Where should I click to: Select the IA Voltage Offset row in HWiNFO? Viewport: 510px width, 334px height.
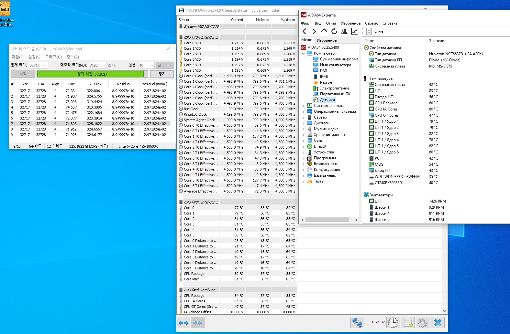click(x=237, y=312)
